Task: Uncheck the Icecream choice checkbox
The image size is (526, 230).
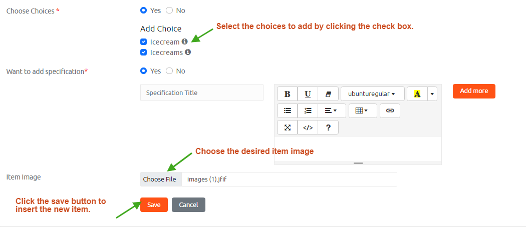Action: (144, 42)
